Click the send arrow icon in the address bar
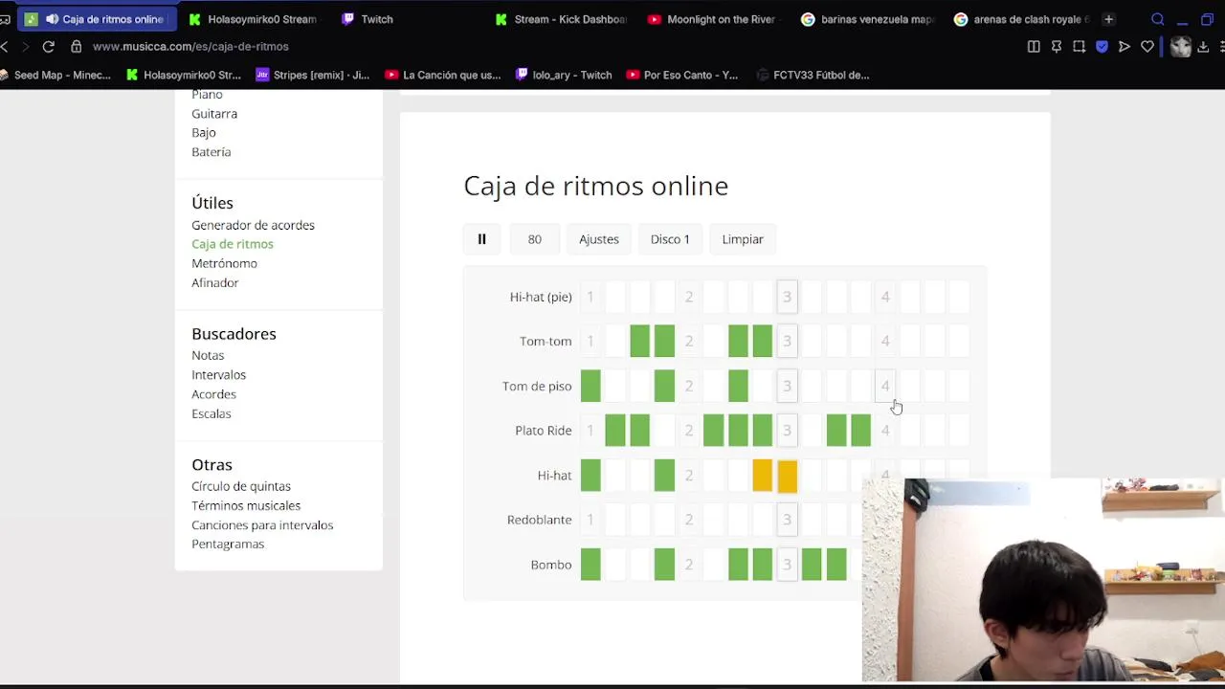 tap(1125, 46)
